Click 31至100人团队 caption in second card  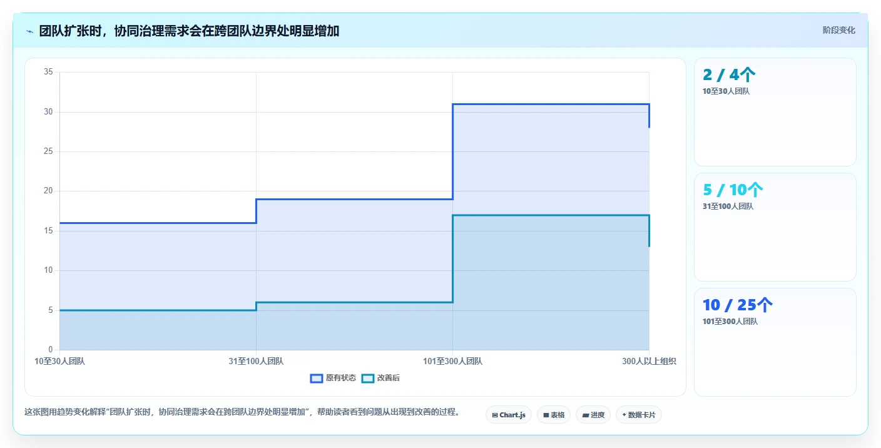(728, 206)
